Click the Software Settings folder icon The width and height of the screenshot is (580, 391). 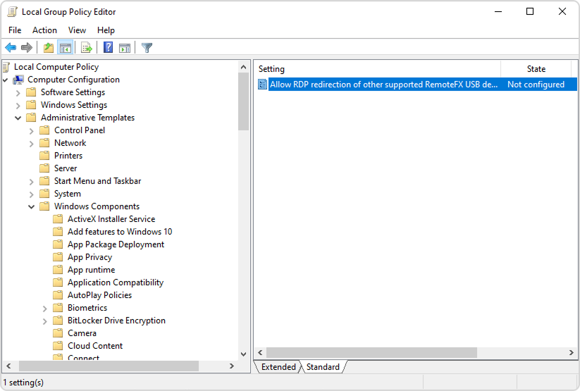click(x=31, y=92)
